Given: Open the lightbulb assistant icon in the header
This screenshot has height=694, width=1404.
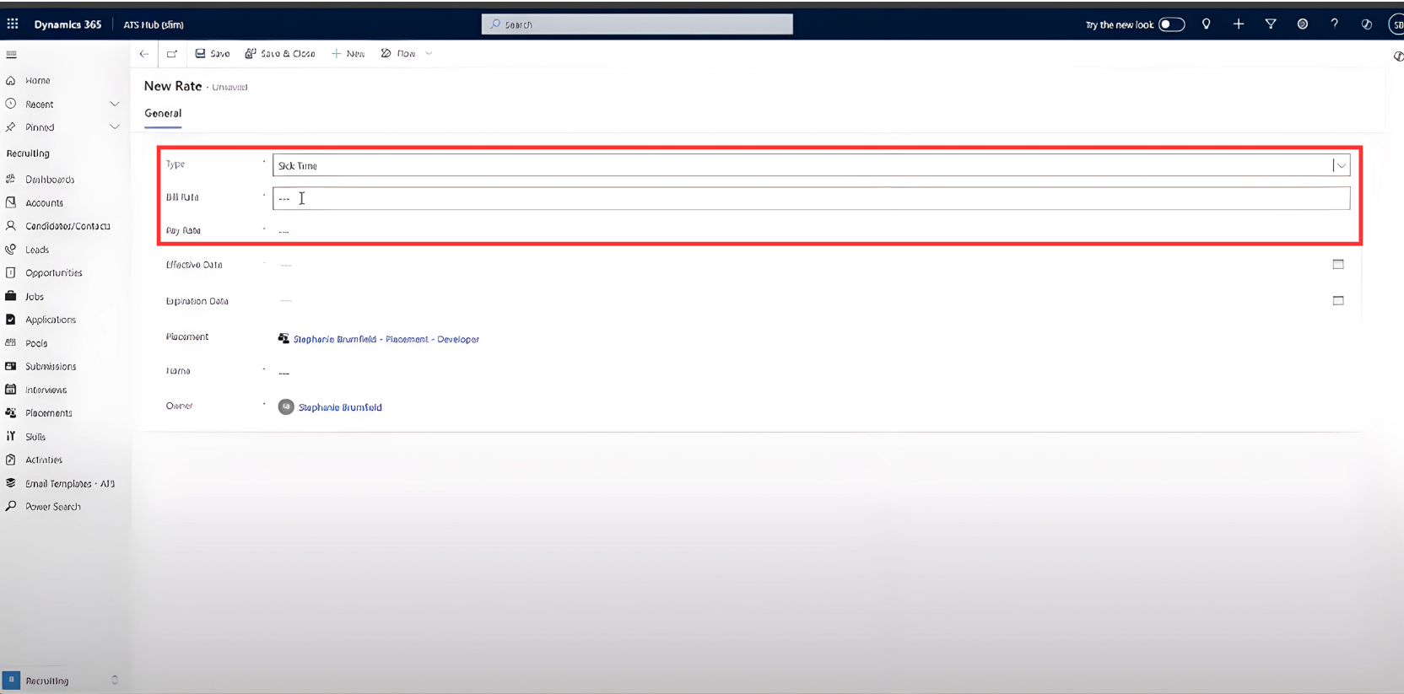Looking at the screenshot, I should coord(1207,24).
